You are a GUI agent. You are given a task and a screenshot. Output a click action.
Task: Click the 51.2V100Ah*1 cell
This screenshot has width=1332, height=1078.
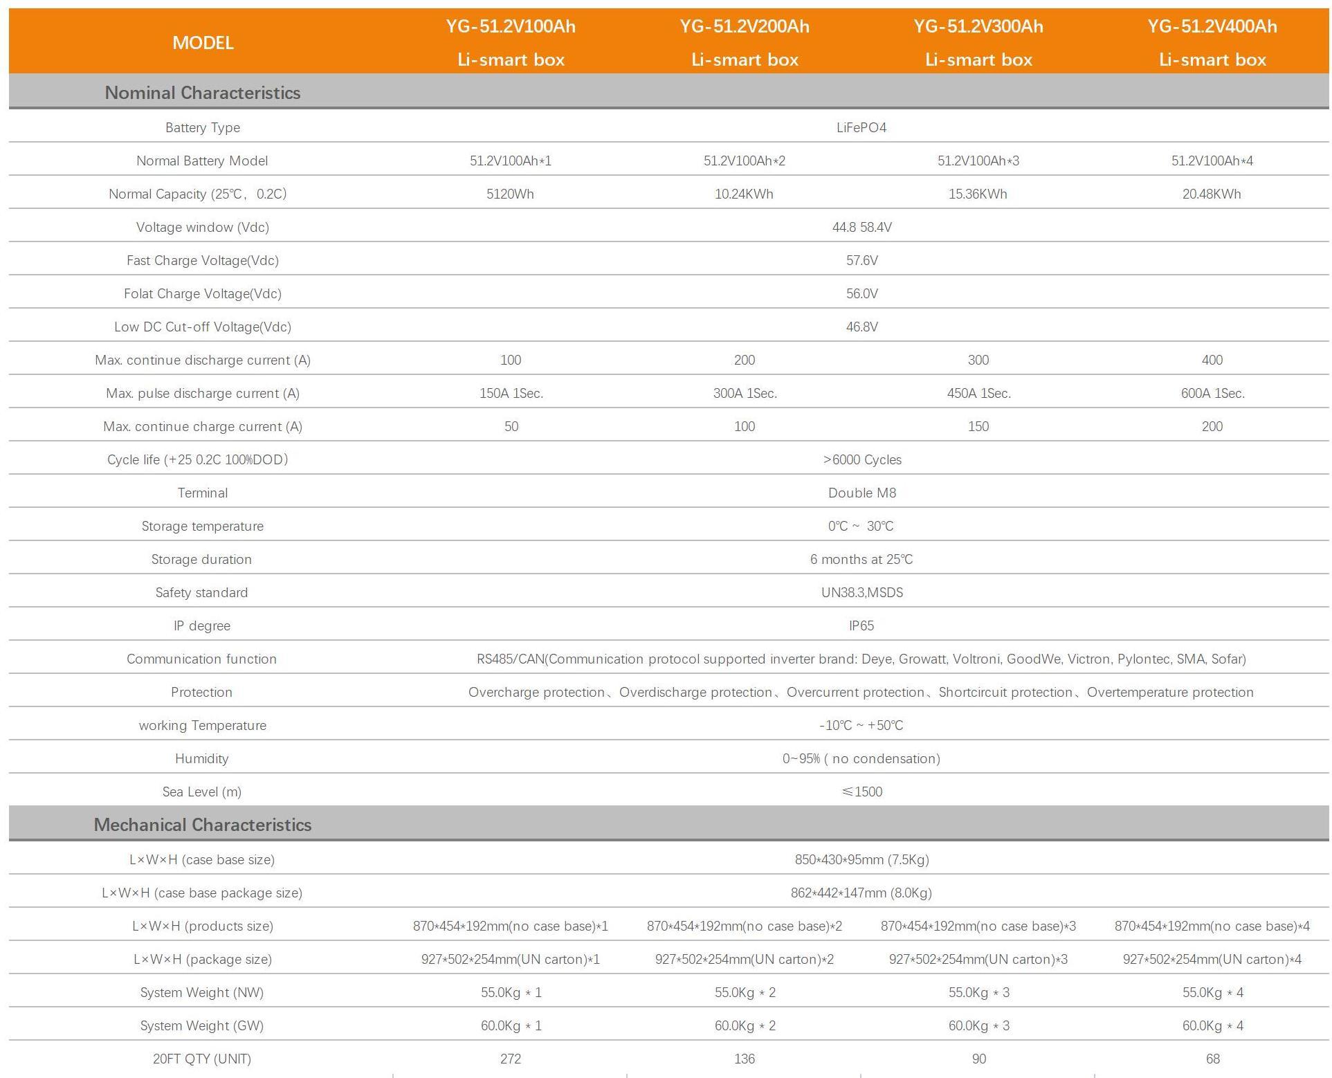pos(511,161)
